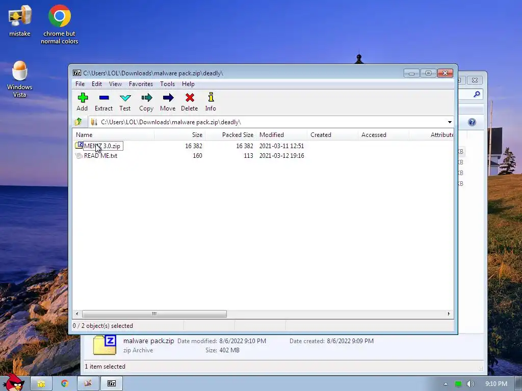Click the 7z title bar icon
The height and width of the screenshot is (391, 522).
pyautogui.click(x=77, y=73)
